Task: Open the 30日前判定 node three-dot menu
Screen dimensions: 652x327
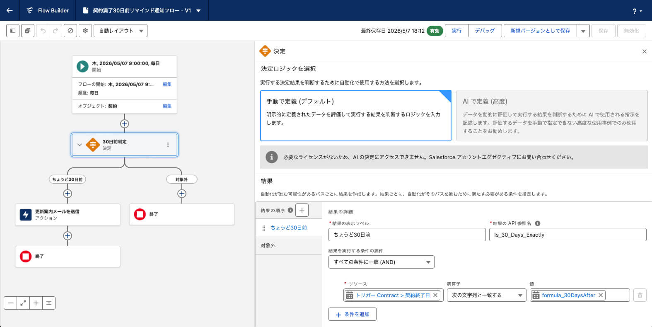Action: (168, 145)
